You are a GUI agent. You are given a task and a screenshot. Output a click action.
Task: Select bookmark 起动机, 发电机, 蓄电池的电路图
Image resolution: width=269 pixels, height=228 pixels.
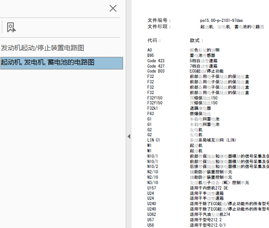coord(62,63)
